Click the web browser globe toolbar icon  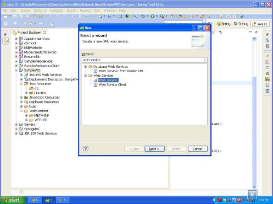[x=241, y=16]
